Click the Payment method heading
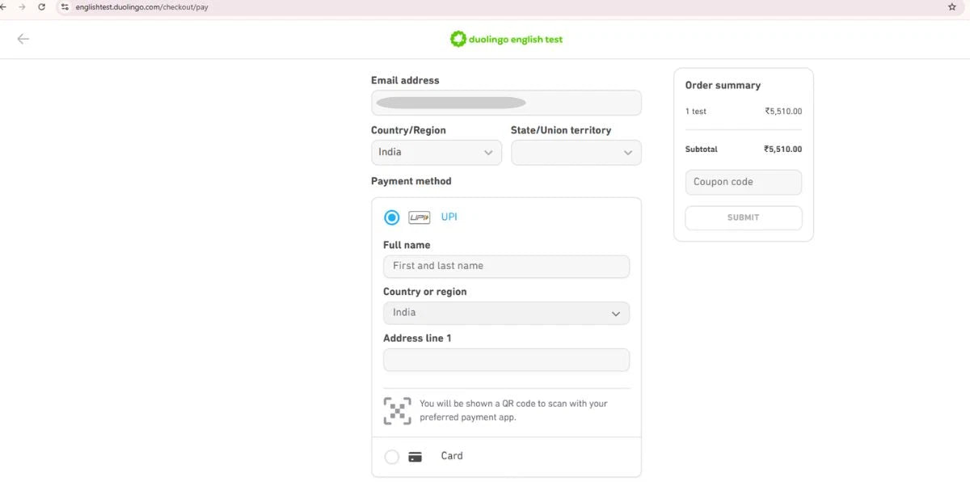Screen dimensions: 970x485 pos(411,181)
